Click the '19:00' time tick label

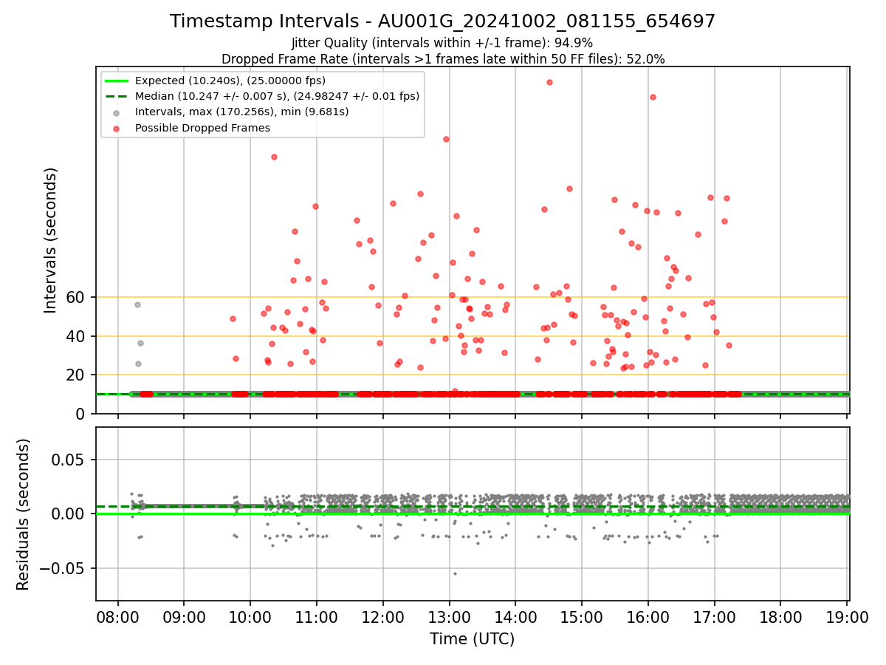click(847, 618)
